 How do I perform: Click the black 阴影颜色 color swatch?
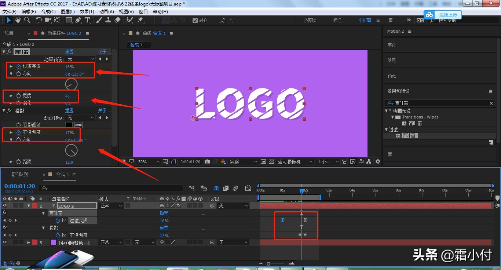(69, 125)
